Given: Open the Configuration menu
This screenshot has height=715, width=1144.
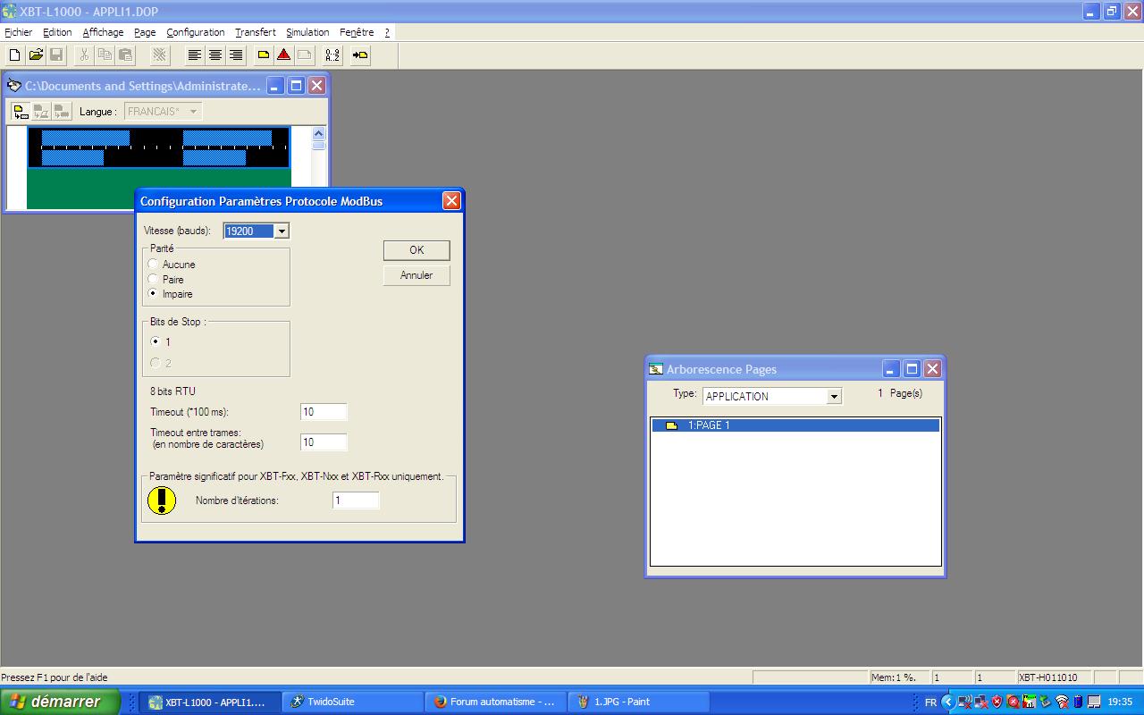Looking at the screenshot, I should pyautogui.click(x=195, y=32).
